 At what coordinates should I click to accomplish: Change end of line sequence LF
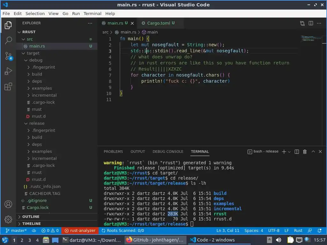[287, 231]
